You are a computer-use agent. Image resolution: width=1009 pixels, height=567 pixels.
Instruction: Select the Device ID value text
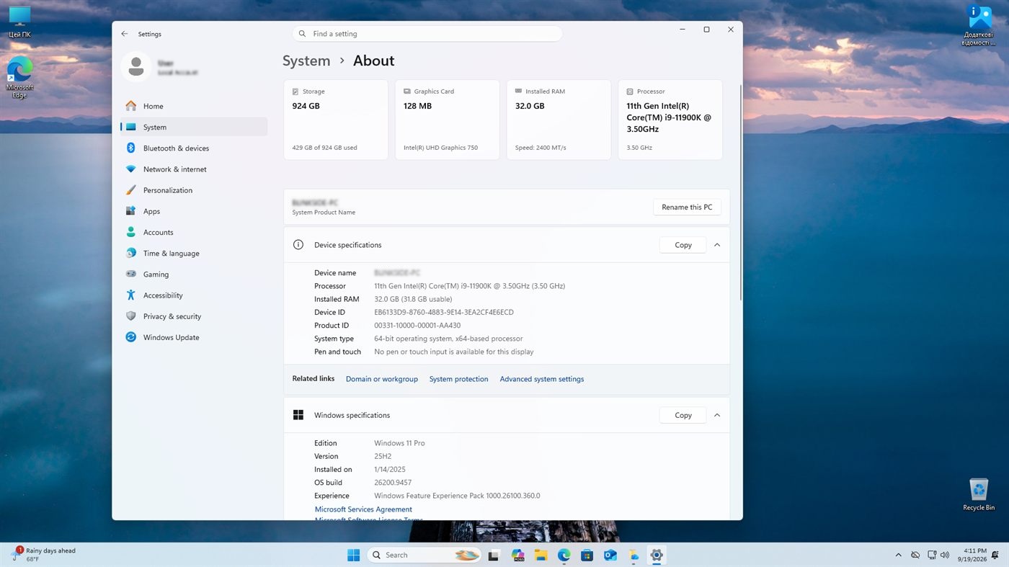coord(444,312)
